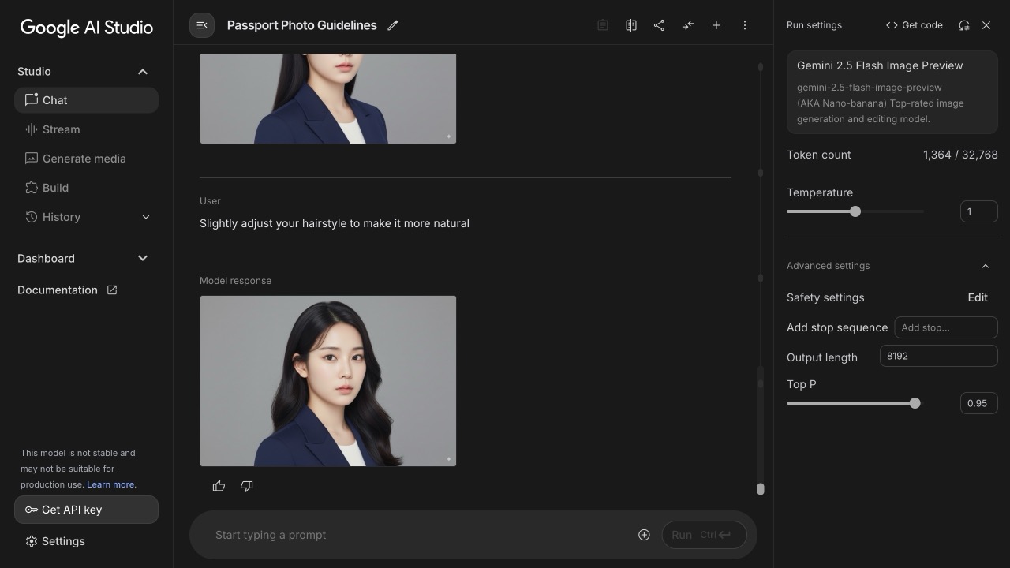Click the Top P slider handle

[915, 403]
